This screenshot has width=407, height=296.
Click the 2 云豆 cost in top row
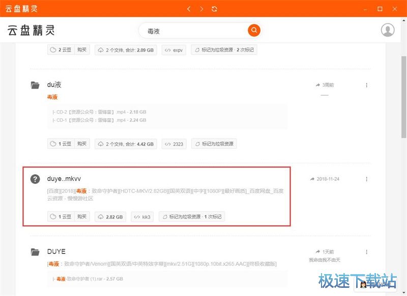coord(61,49)
